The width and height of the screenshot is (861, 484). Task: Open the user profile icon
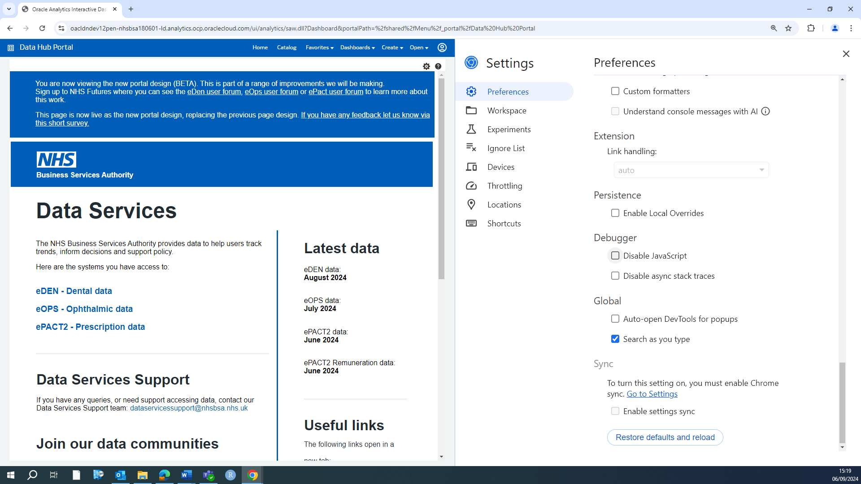click(x=442, y=48)
